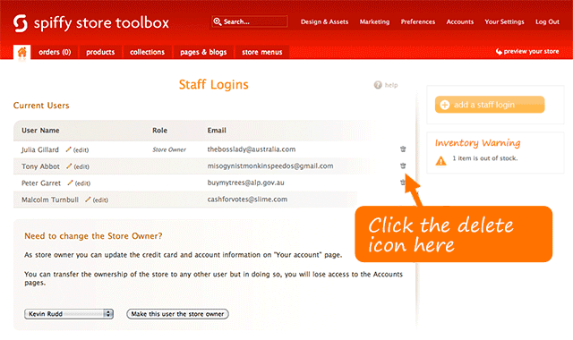Go to the Accounts menu
573x340 pixels.
[459, 21]
